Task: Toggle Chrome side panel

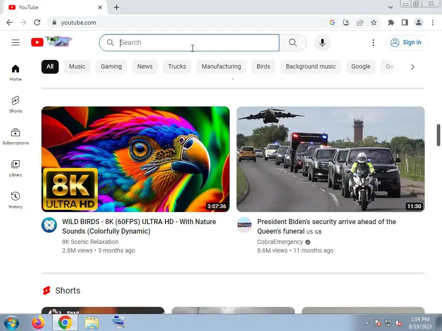Action: click(404, 22)
